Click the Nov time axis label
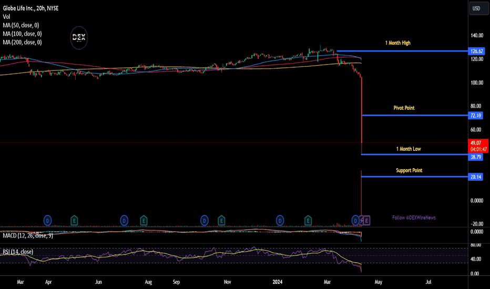490x289 pixels. 228,282
